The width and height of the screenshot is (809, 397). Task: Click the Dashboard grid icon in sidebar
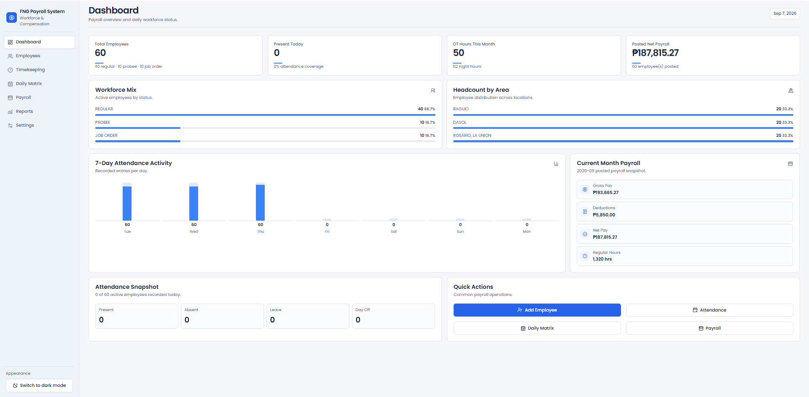click(10, 42)
